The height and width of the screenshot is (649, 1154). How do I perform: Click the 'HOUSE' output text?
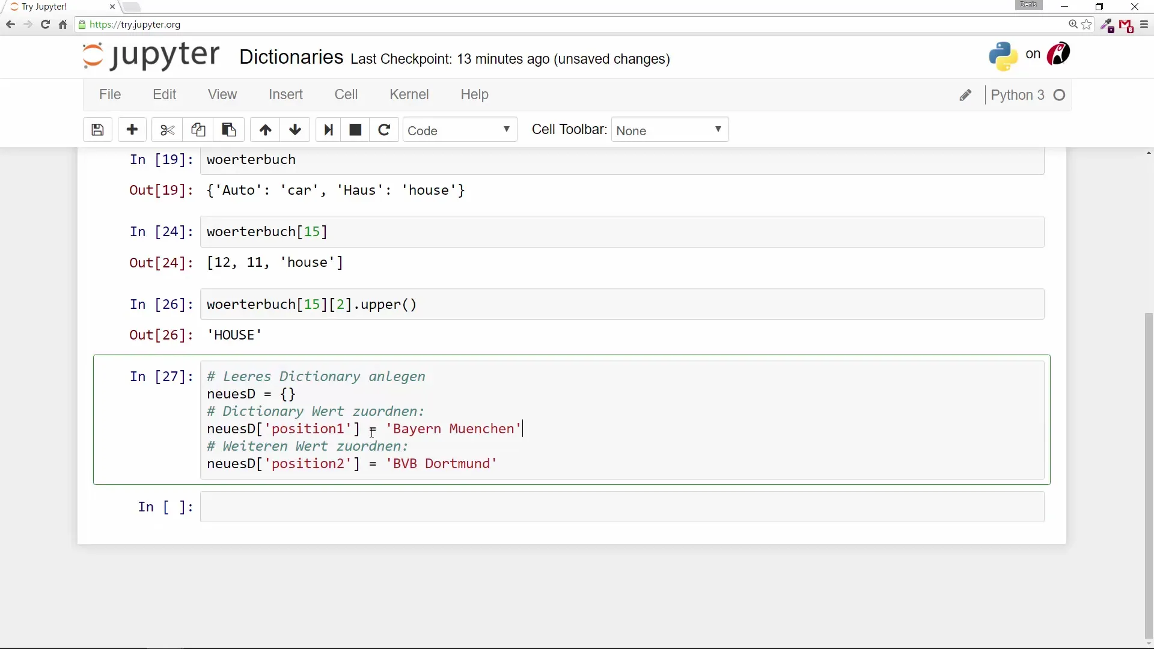click(234, 335)
